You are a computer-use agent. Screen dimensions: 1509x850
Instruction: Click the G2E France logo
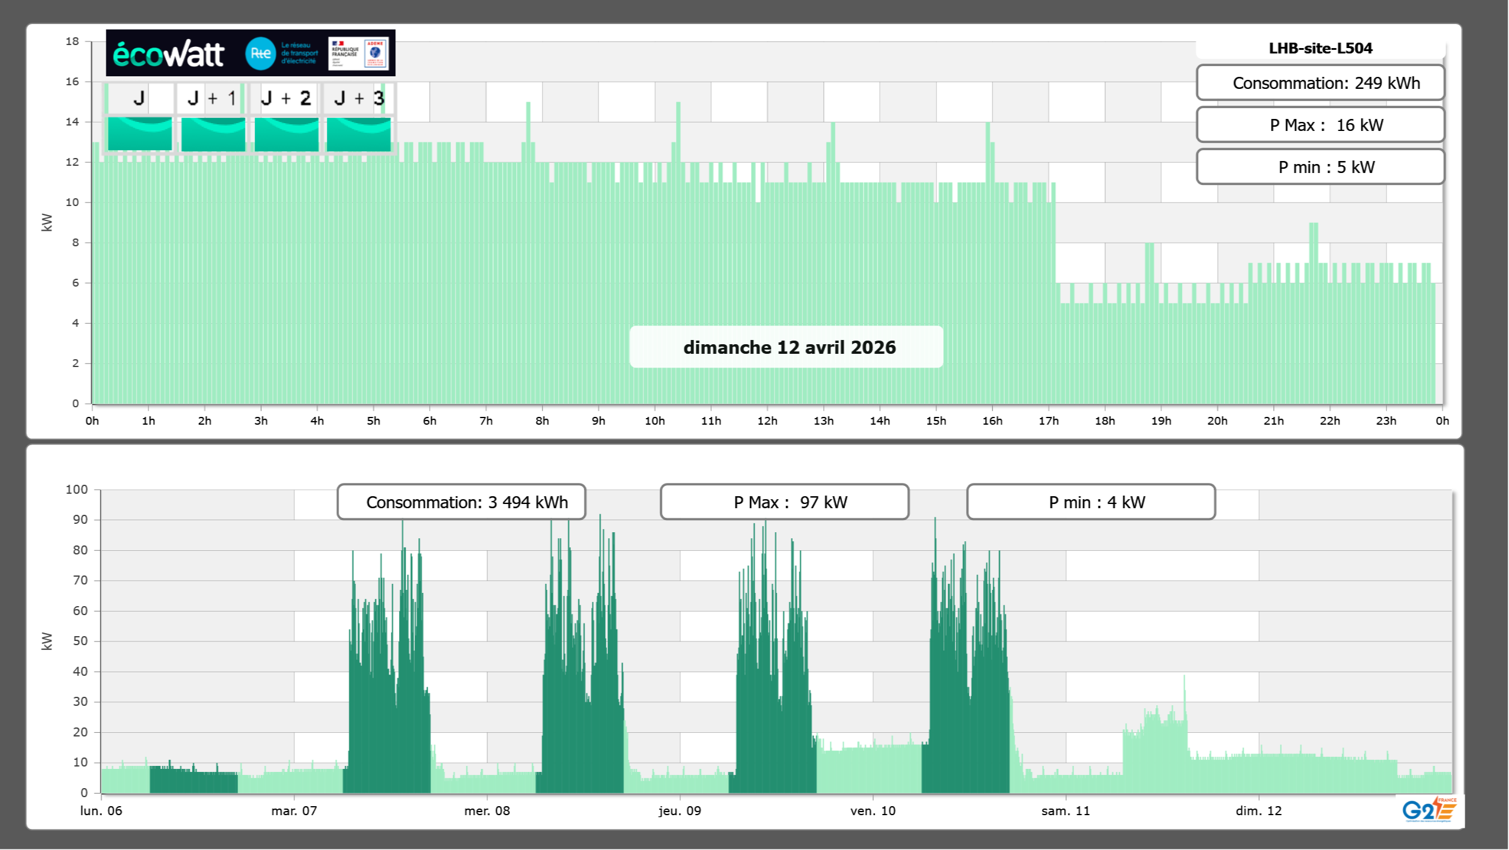1430,810
